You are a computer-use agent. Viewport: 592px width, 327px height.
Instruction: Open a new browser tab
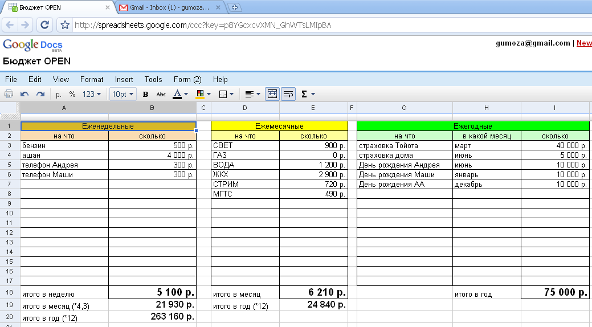point(234,7)
